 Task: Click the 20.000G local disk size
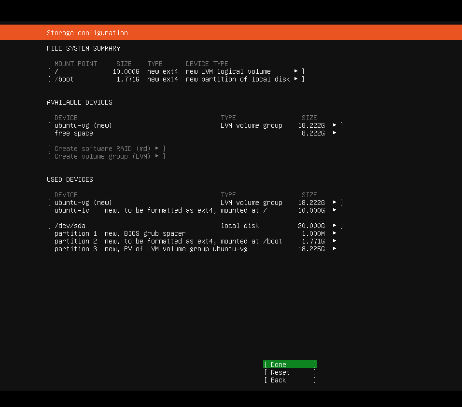click(311, 226)
